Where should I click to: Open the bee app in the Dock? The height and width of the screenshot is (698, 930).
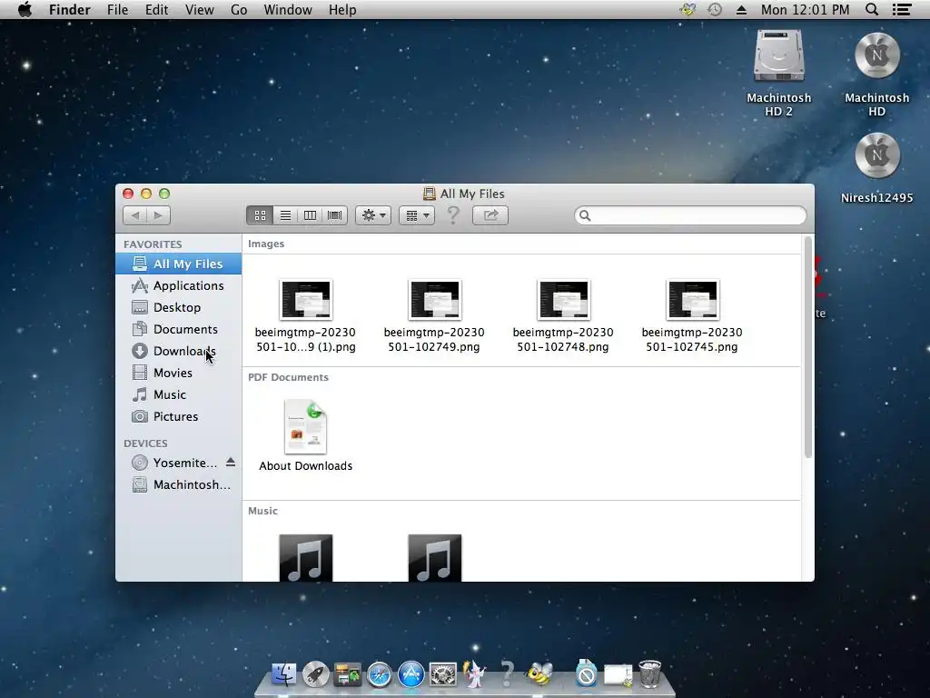point(539,674)
